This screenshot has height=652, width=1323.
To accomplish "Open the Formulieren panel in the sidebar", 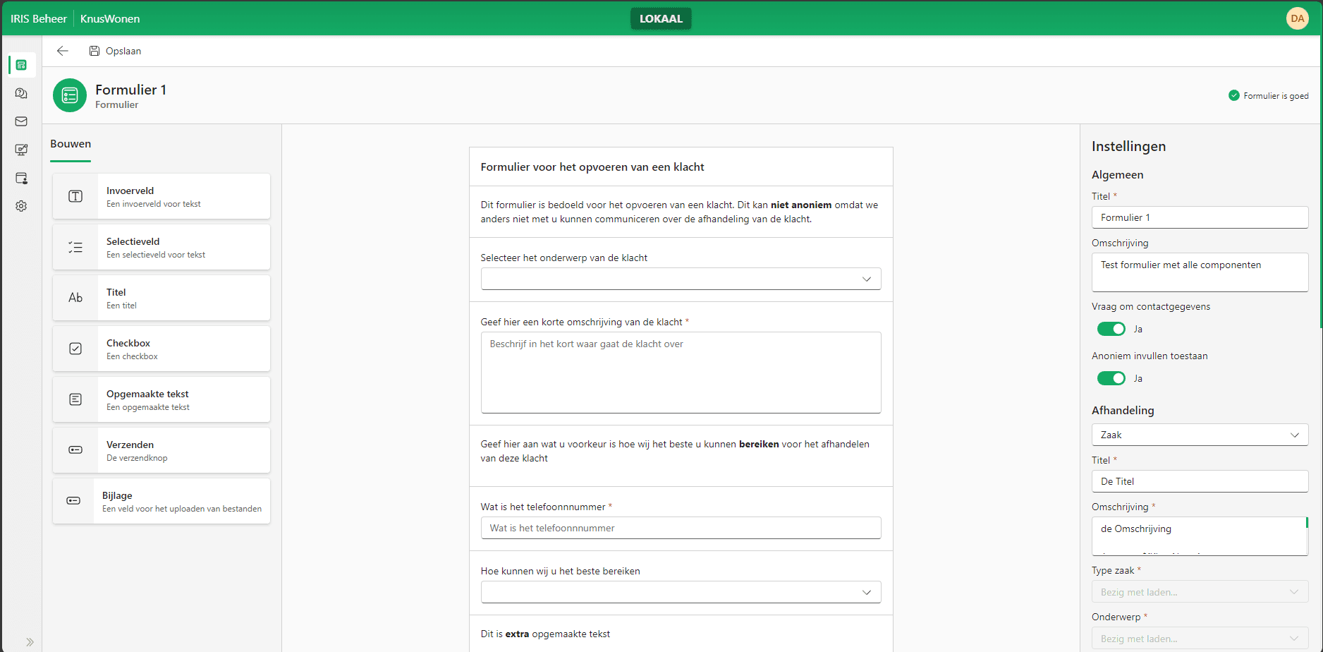I will 20,64.
